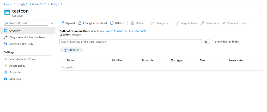This screenshot has width=267, height=112.
Task: Click the testcon container icon in header
Action: (x=7, y=13)
